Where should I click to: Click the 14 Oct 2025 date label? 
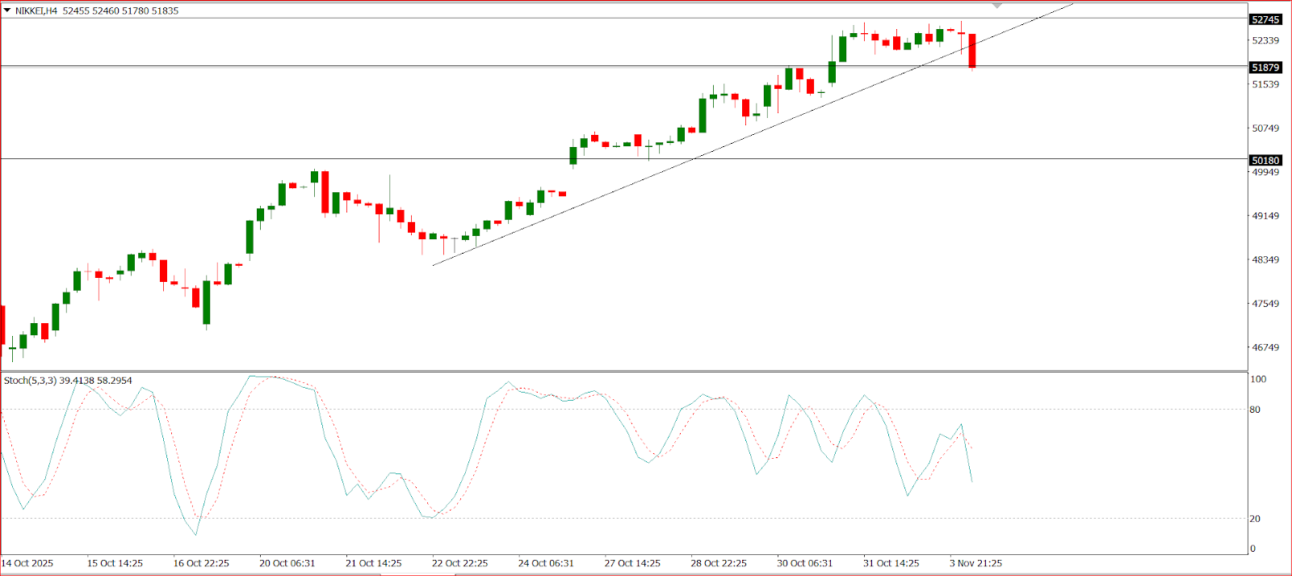27,563
